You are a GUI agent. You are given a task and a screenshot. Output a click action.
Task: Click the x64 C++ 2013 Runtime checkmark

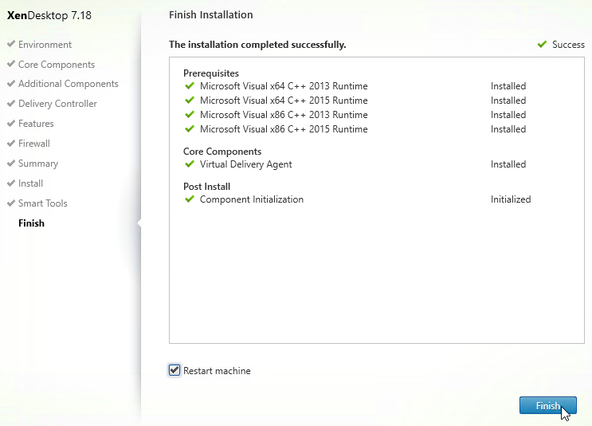190,86
